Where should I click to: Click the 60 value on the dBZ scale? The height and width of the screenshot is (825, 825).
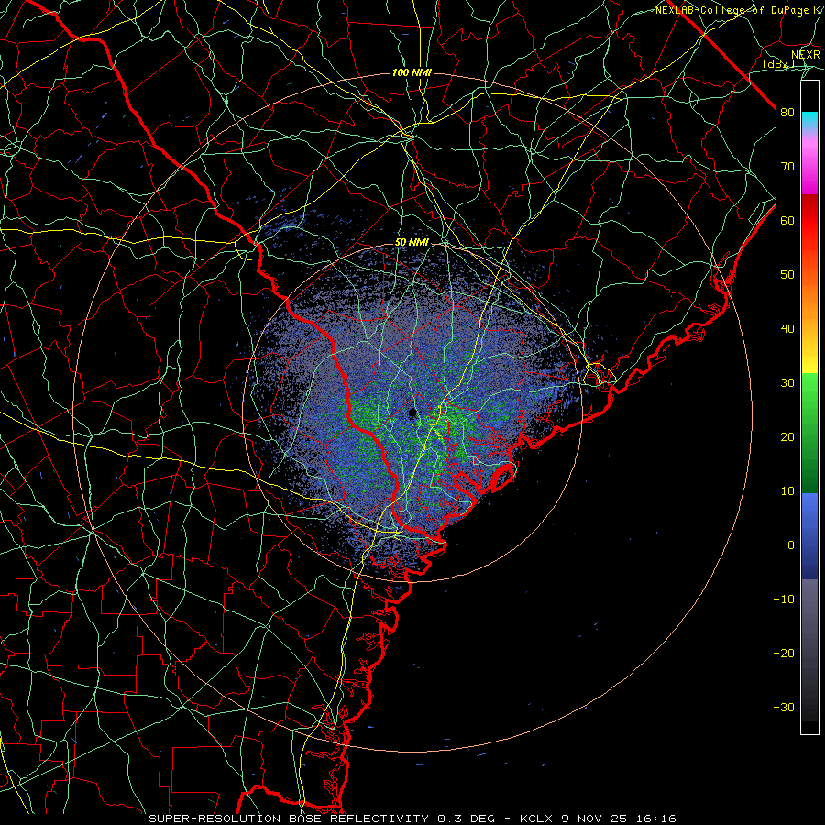(x=787, y=220)
